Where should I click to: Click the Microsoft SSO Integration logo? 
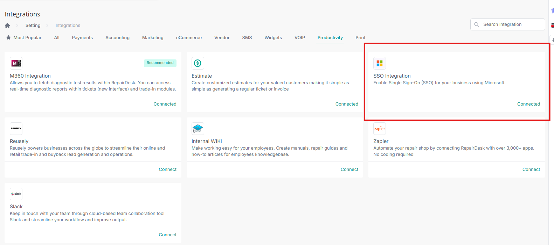(x=380, y=63)
